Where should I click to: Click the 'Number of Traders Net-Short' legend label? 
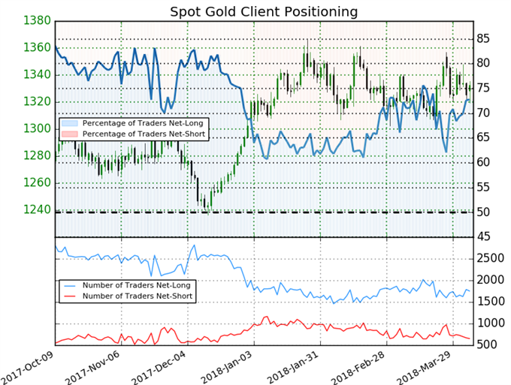pyautogui.click(x=138, y=296)
